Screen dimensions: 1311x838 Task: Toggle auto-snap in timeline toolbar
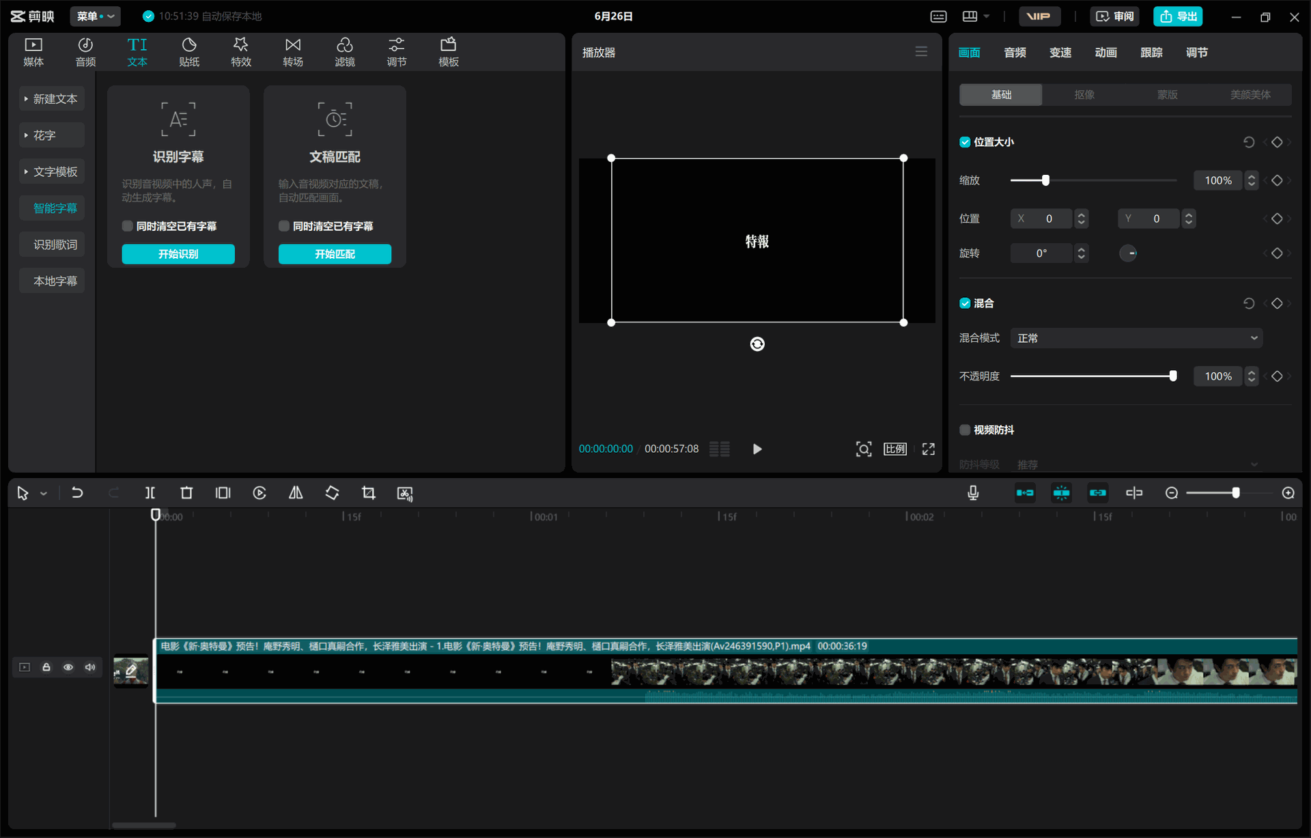(x=1061, y=492)
